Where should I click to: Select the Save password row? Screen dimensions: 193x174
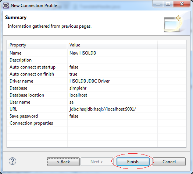(96, 116)
